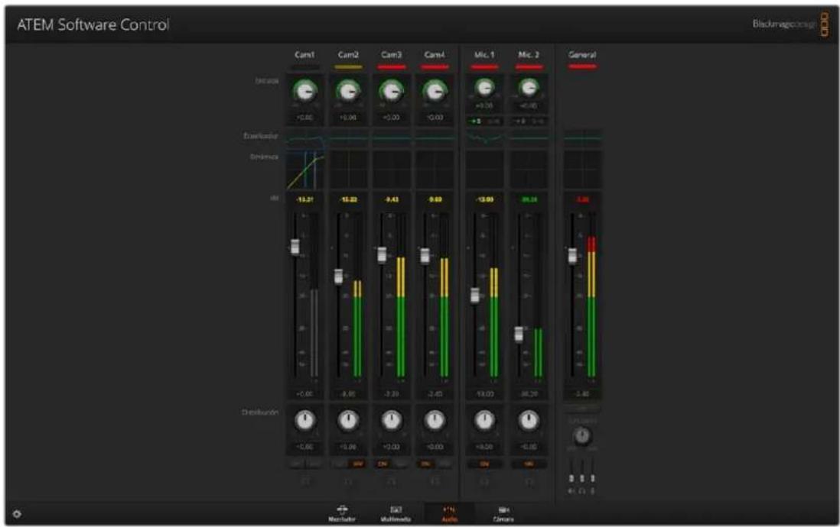Viewport: 840px width, 527px height.
Task: Toggle Cam3 ON button
Action: pyautogui.click(x=383, y=464)
